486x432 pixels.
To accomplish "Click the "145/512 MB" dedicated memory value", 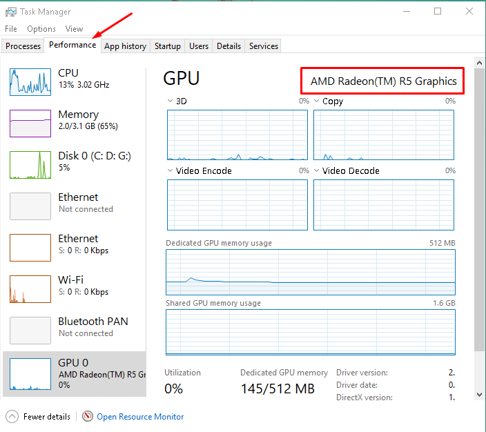I will pyautogui.click(x=278, y=389).
